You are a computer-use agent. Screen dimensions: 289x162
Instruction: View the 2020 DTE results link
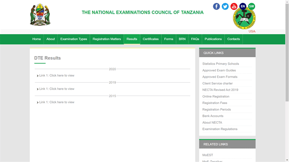57,76
